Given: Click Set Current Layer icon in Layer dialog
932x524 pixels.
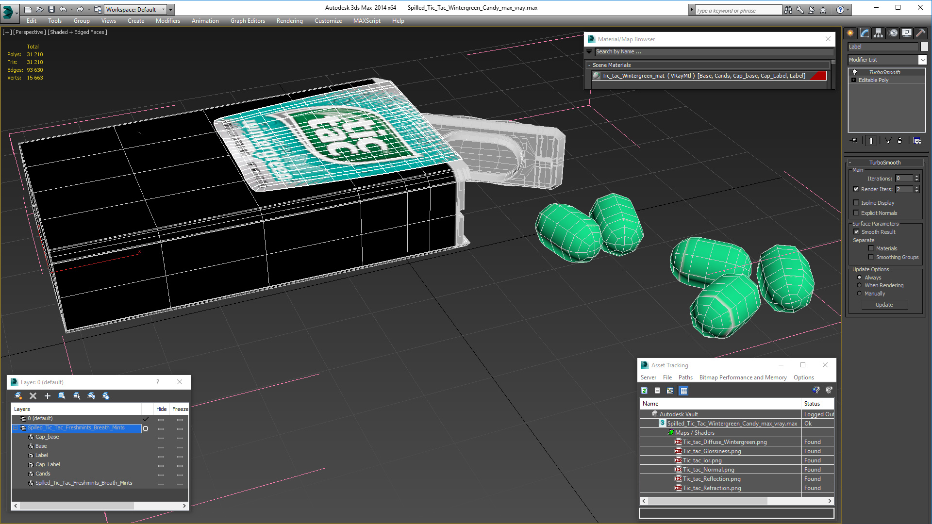Looking at the screenshot, I should pyautogui.click(x=77, y=396).
